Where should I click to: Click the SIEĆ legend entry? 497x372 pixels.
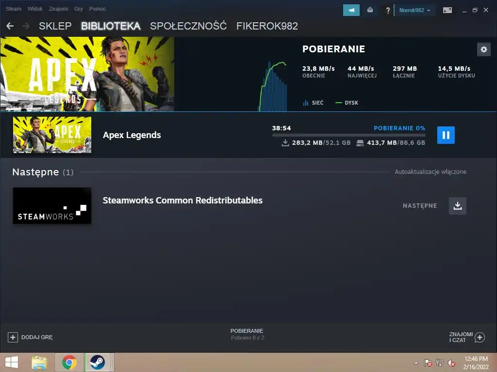[x=313, y=103]
